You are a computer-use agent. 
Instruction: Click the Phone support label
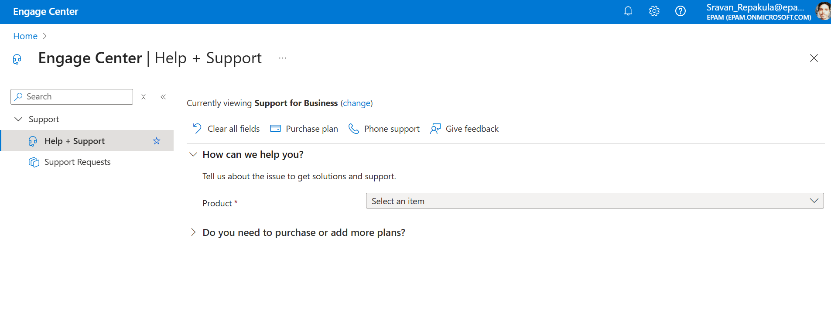pyautogui.click(x=392, y=129)
